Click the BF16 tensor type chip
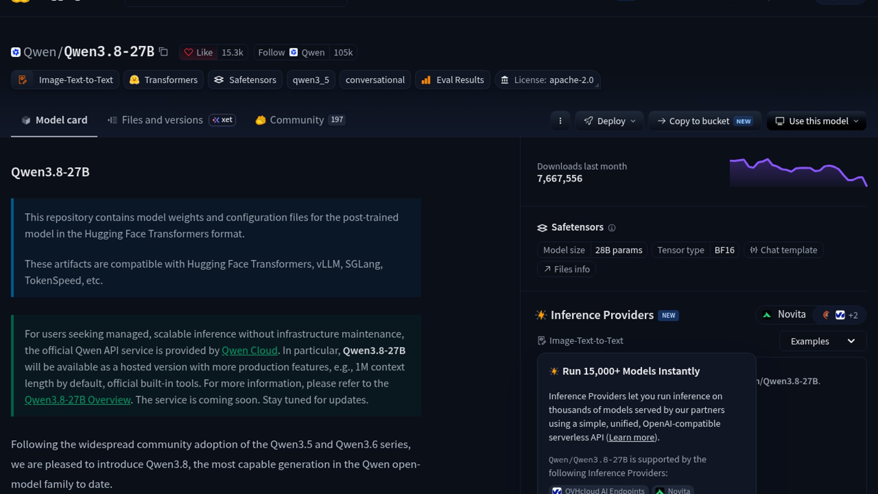 (724, 250)
